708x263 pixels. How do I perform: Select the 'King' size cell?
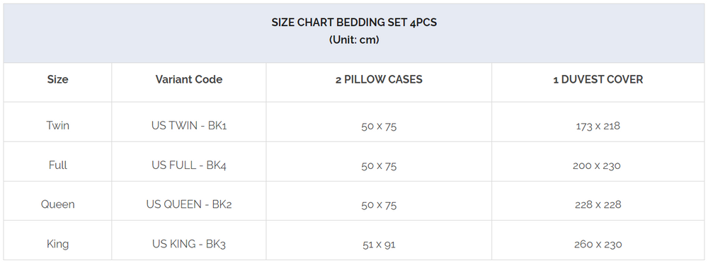pos(58,244)
